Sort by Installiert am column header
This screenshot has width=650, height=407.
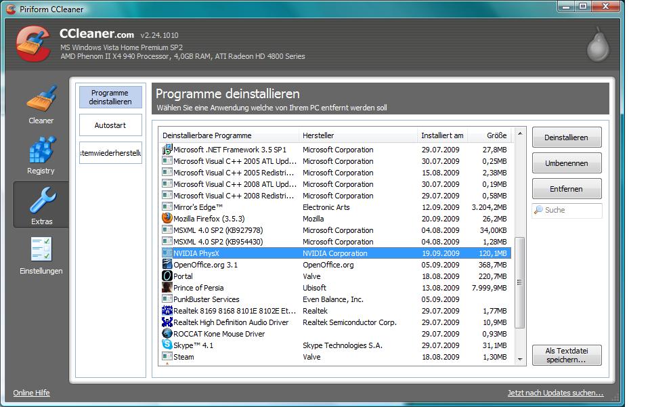coord(442,135)
